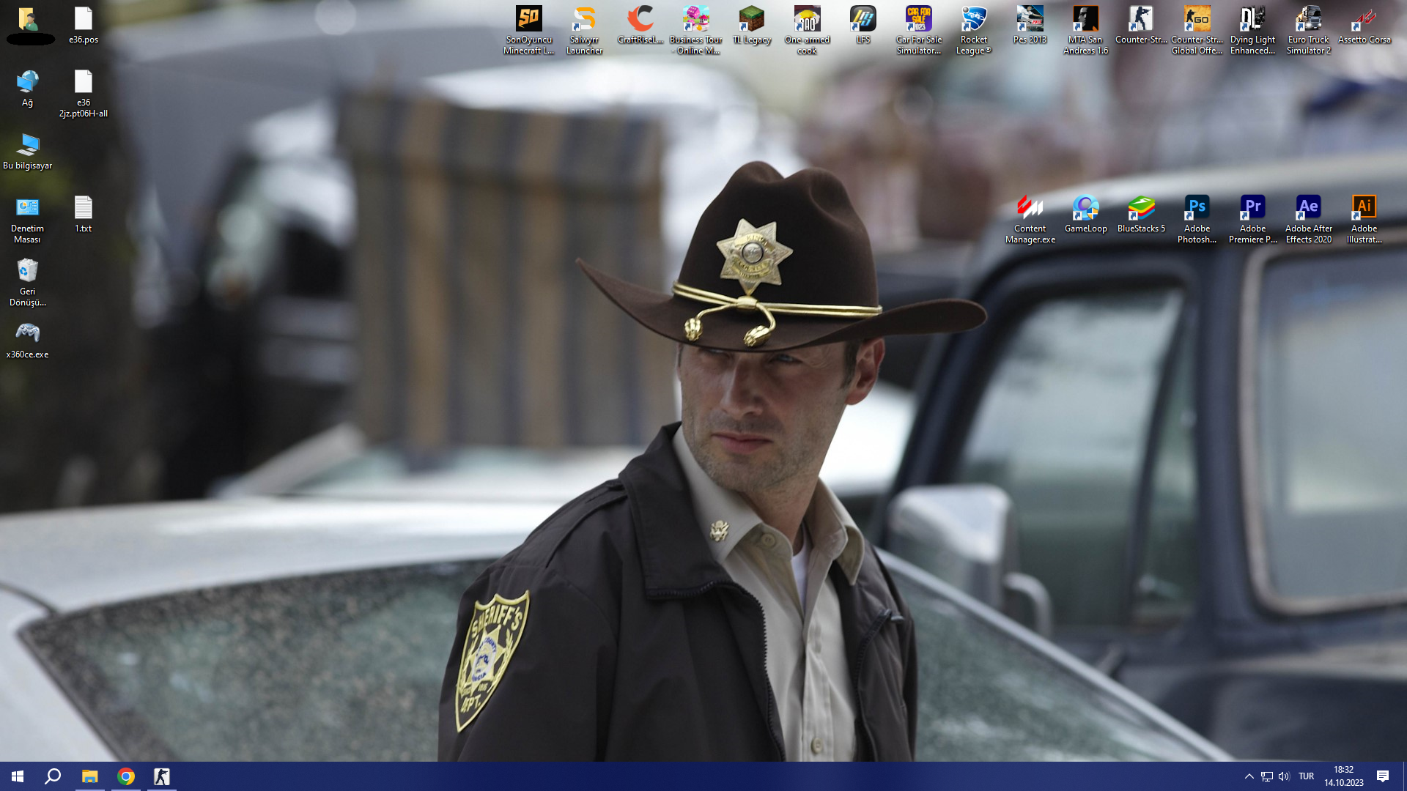Select the Content Manager.exe icon
This screenshot has height=791, width=1407.
point(1030,220)
